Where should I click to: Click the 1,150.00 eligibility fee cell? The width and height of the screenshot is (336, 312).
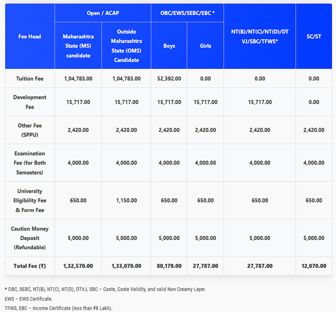pos(126,200)
